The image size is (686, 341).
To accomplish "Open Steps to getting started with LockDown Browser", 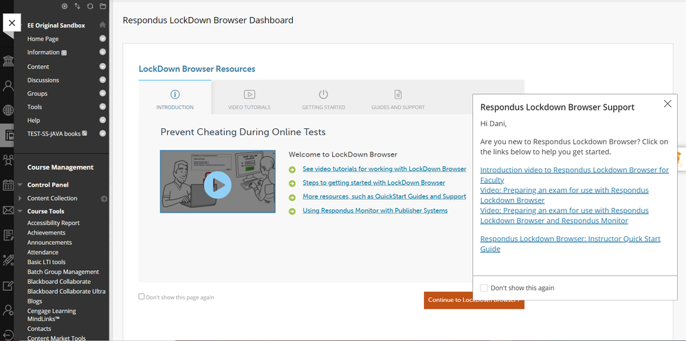I will (x=374, y=183).
